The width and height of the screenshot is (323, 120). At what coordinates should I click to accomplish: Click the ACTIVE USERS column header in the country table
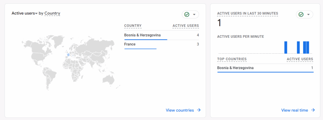point(185,26)
